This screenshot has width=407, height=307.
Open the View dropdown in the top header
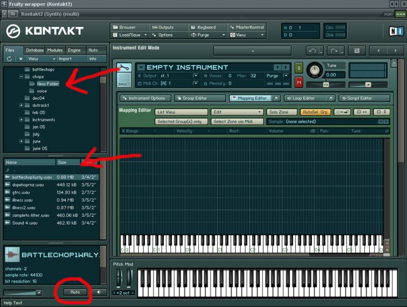coord(247,35)
